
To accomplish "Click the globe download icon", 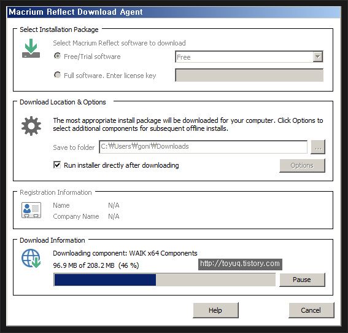I will point(31,258).
